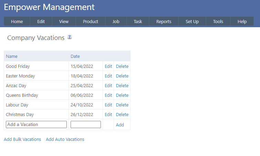Open Add Auto Vacations link

coord(65,139)
